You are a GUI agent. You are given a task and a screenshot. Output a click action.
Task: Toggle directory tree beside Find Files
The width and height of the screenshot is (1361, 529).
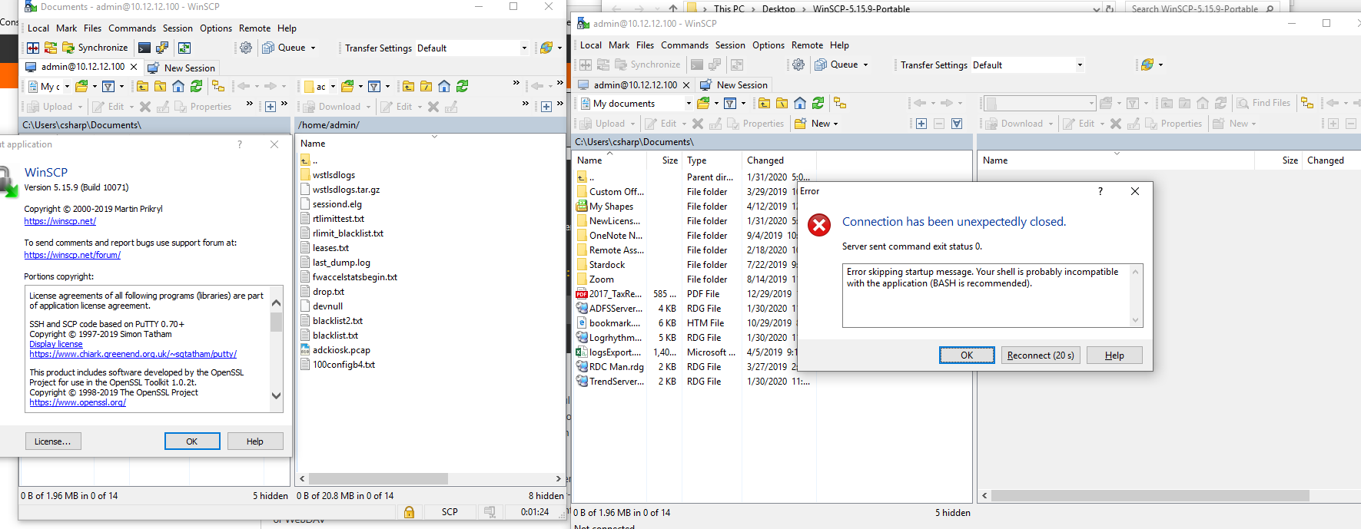[1307, 103]
